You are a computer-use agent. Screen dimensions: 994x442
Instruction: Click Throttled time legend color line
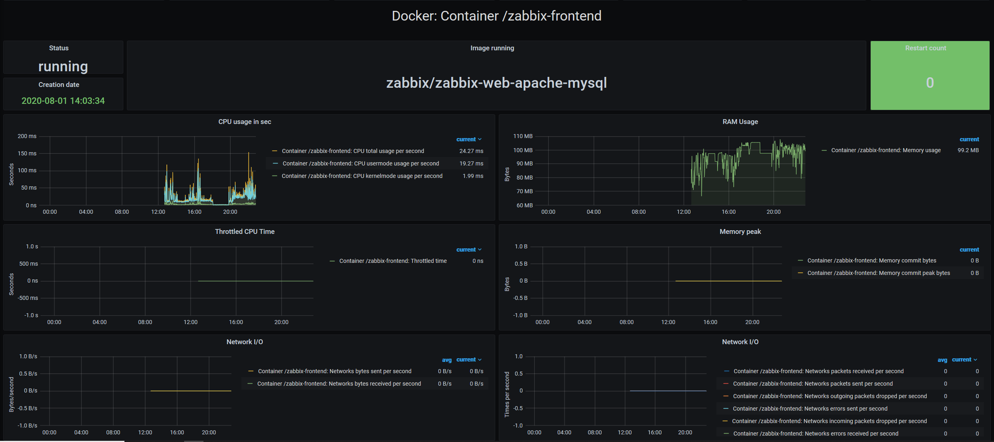[332, 261]
